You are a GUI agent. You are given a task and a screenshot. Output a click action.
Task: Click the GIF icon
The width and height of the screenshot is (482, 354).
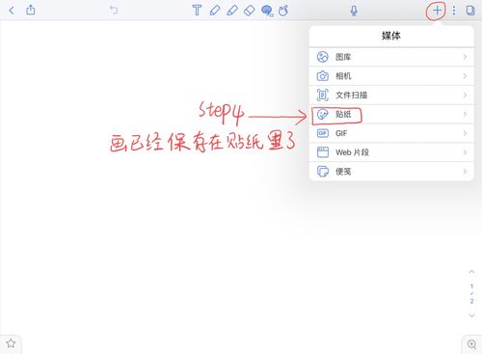pos(323,133)
